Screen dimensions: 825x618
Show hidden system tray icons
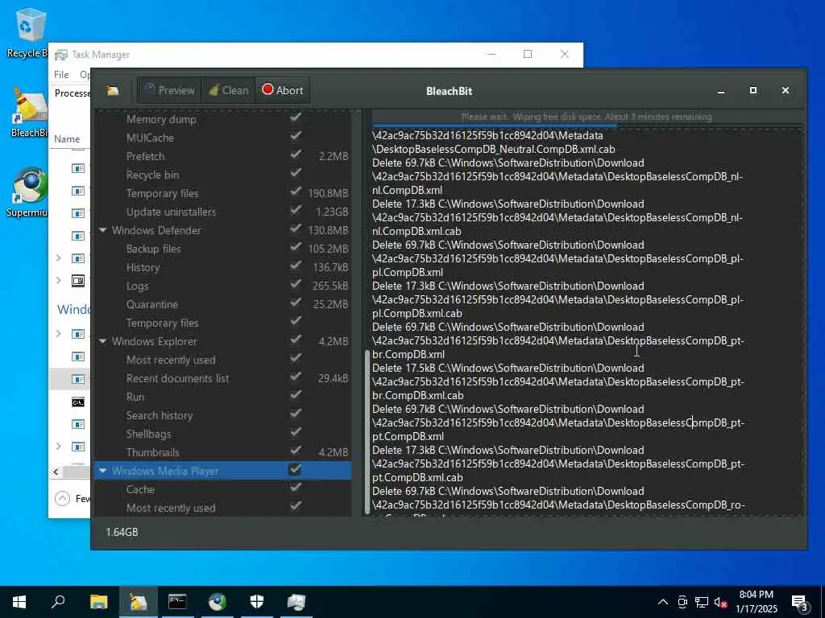[663, 602]
